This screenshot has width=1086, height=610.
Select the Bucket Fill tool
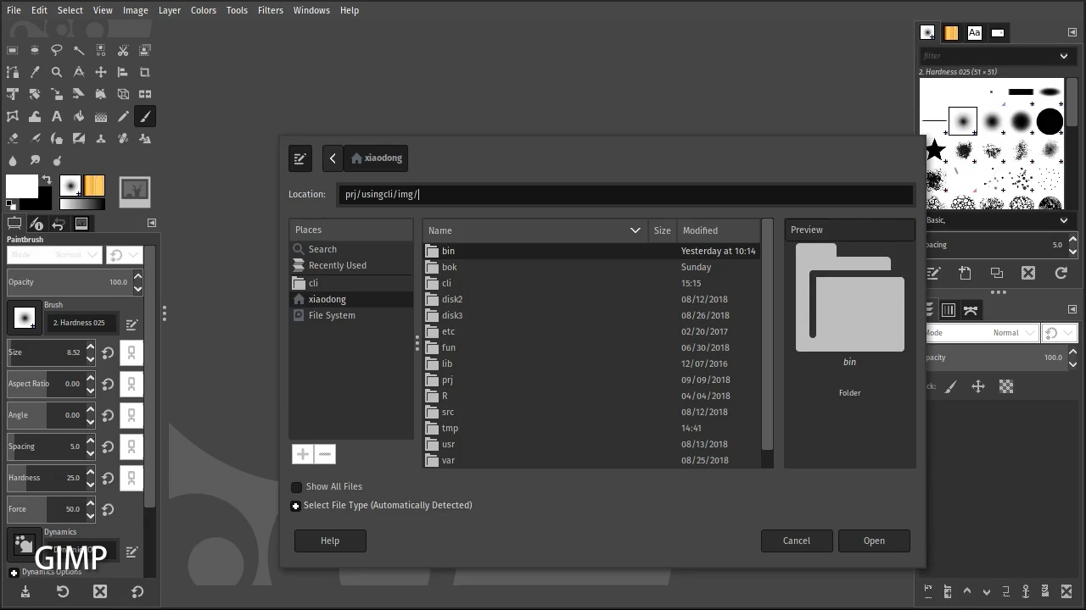coord(79,116)
